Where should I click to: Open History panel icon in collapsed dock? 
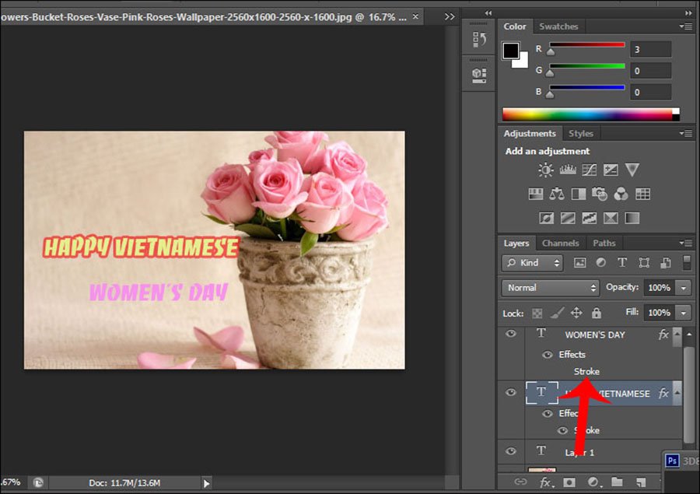(x=479, y=40)
